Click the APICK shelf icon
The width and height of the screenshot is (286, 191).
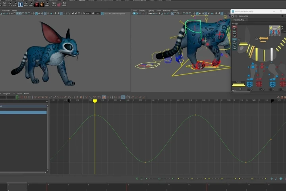[54, 4]
